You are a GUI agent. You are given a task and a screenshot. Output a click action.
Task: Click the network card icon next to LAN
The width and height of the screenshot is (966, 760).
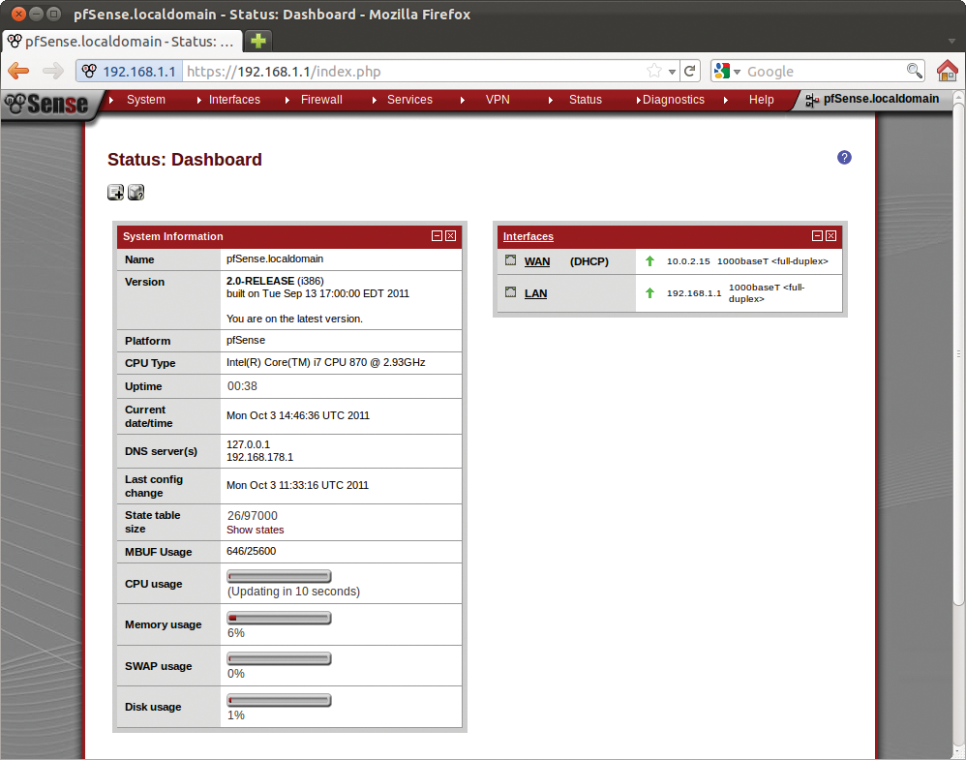pyautogui.click(x=510, y=291)
